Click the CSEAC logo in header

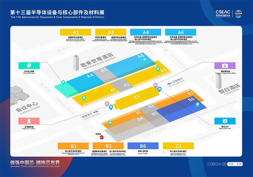pos(223,13)
